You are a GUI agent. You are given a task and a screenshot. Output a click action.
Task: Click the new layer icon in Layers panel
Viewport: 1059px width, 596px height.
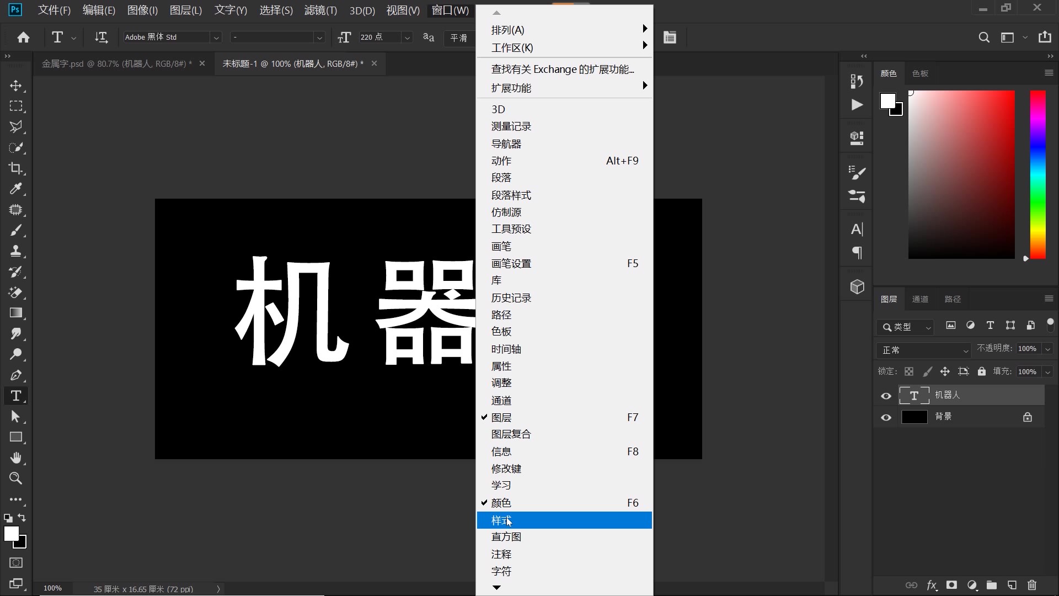pos(1012,586)
